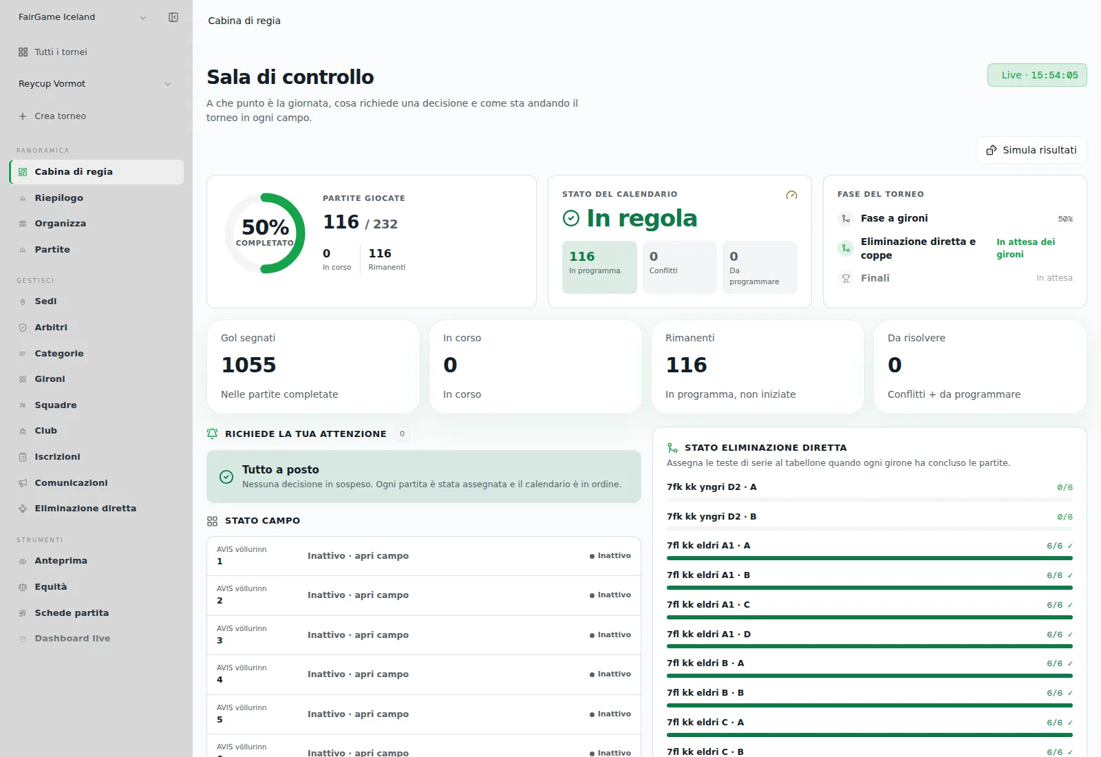Screen dimensions: 1101x757
Task: Click the bell icon beside Richiede la tua attenzione
Action: coord(213,434)
